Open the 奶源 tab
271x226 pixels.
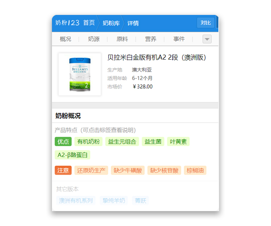pyautogui.click(x=94, y=39)
